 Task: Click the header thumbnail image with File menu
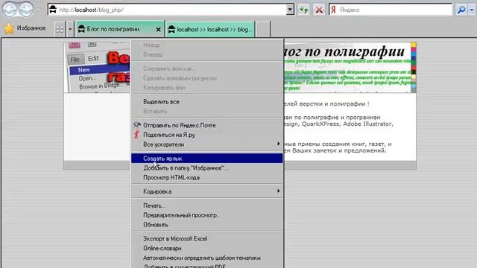[97, 67]
